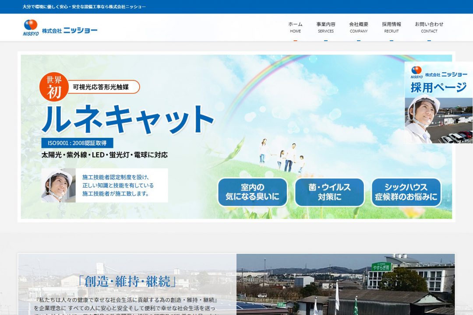Click the ISO9001:2008認証取得 badge

(77, 143)
